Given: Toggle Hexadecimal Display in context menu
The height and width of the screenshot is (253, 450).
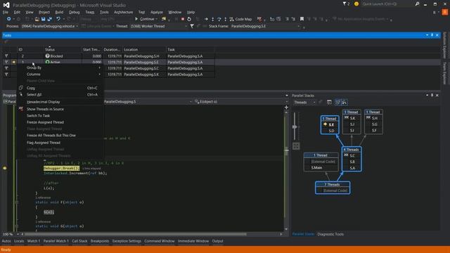Looking at the screenshot, I should (60, 102).
